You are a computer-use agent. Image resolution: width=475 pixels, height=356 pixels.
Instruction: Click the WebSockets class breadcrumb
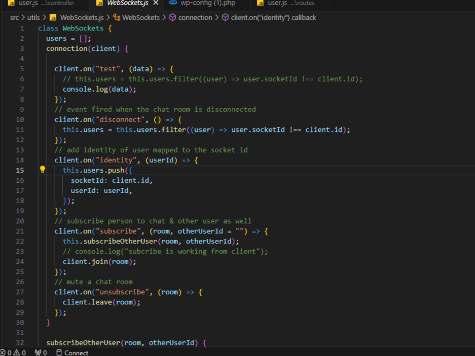coord(141,18)
